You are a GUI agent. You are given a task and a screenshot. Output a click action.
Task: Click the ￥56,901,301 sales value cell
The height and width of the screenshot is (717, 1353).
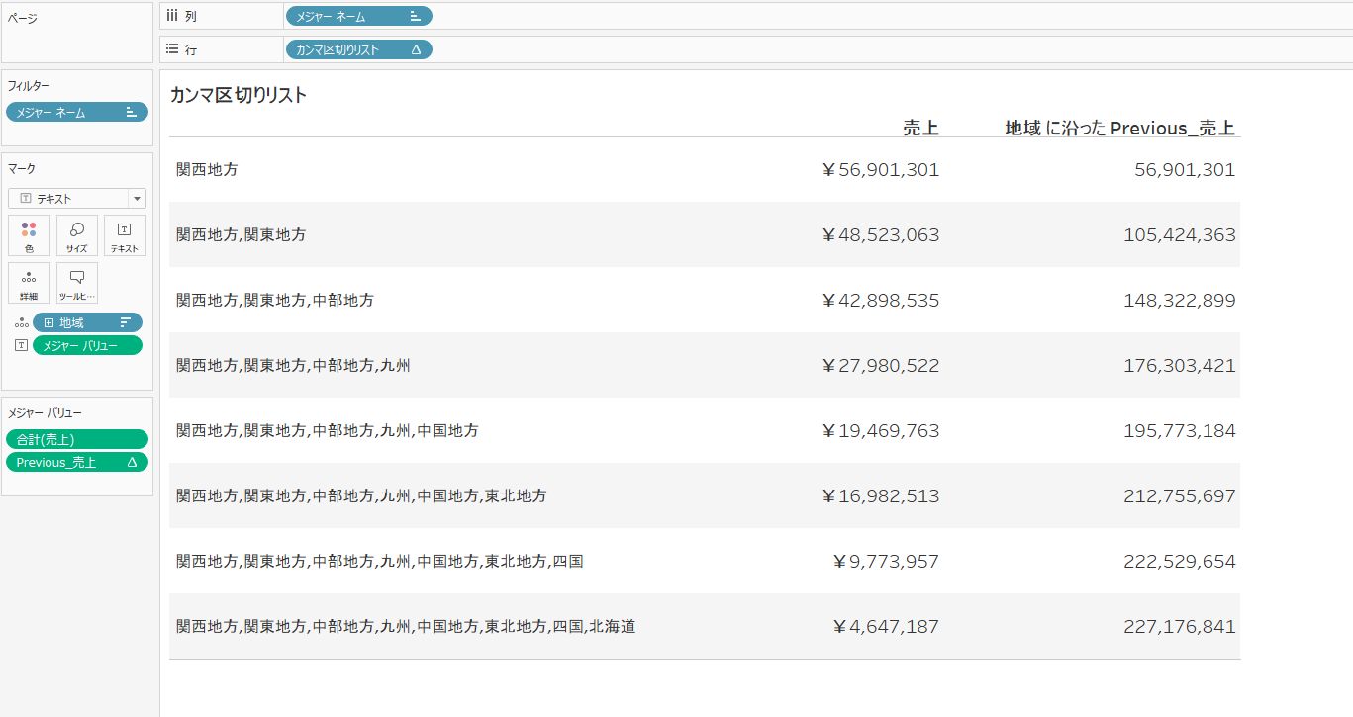(x=880, y=170)
